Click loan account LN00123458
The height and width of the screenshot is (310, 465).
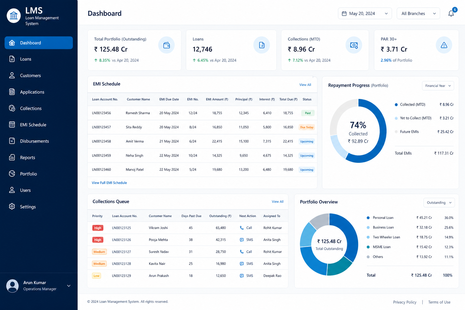tap(101, 141)
